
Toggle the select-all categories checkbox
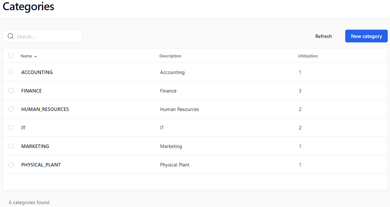11,55
